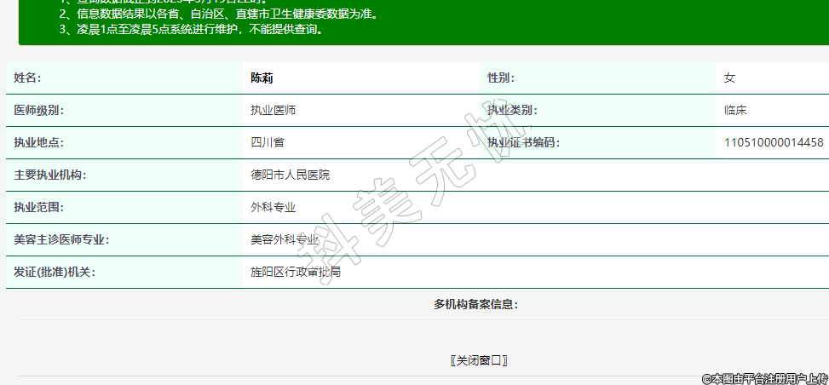This screenshot has height=385, width=829.
Task: Click the 美容主诊医师专业 field label
Action: [61, 239]
